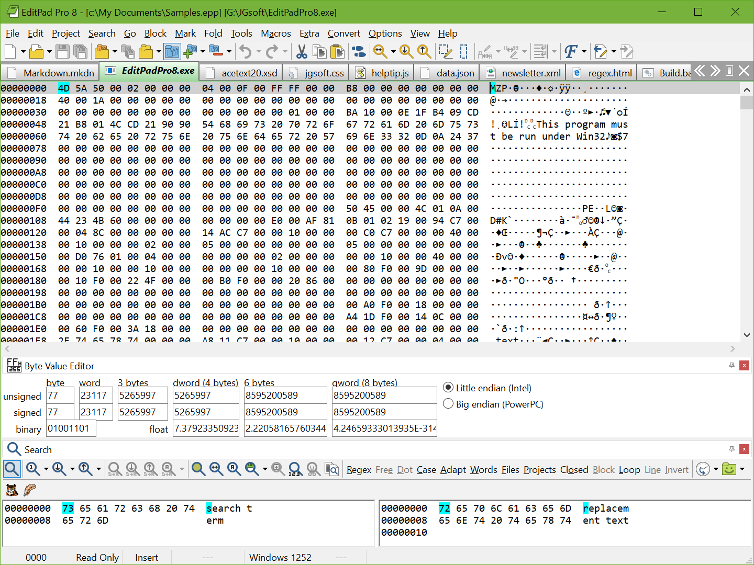Expand the smiley favorites dropdown arrow
754x565 pixels.
tap(742, 469)
